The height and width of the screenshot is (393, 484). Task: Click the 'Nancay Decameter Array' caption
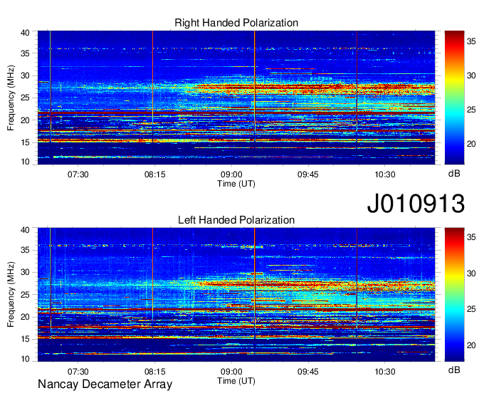click(105, 384)
